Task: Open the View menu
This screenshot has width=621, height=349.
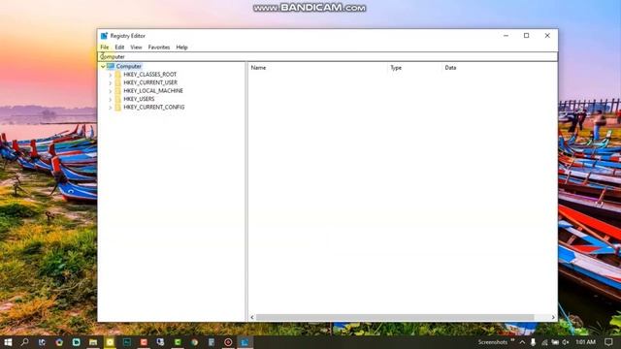Action: [136, 48]
